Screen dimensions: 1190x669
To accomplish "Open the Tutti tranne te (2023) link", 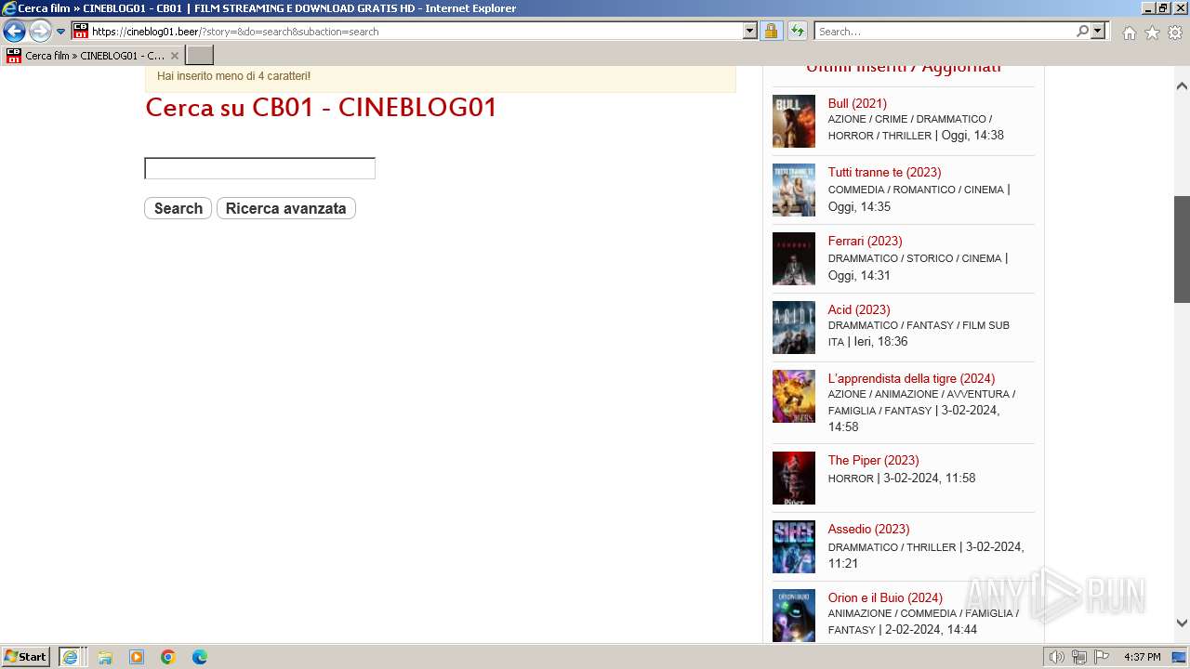I will [884, 172].
